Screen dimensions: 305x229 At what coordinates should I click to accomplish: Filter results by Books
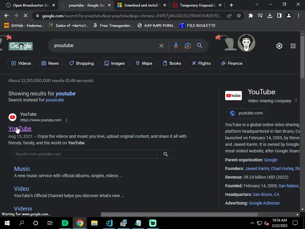click(x=172, y=63)
